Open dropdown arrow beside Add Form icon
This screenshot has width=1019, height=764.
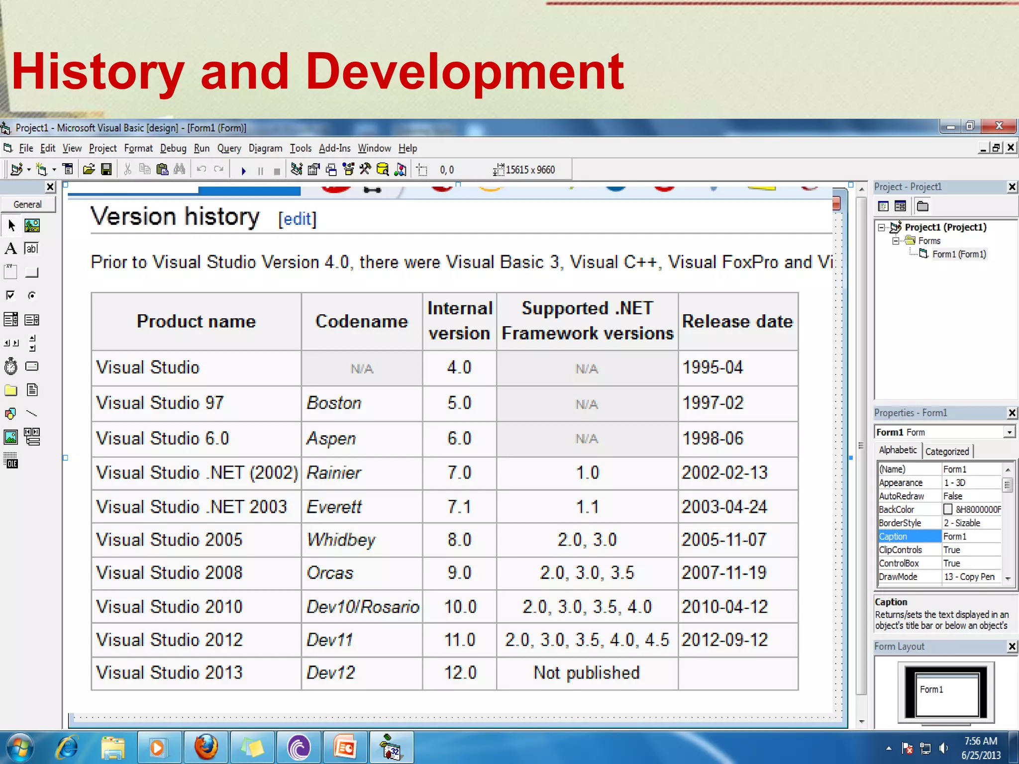54,170
